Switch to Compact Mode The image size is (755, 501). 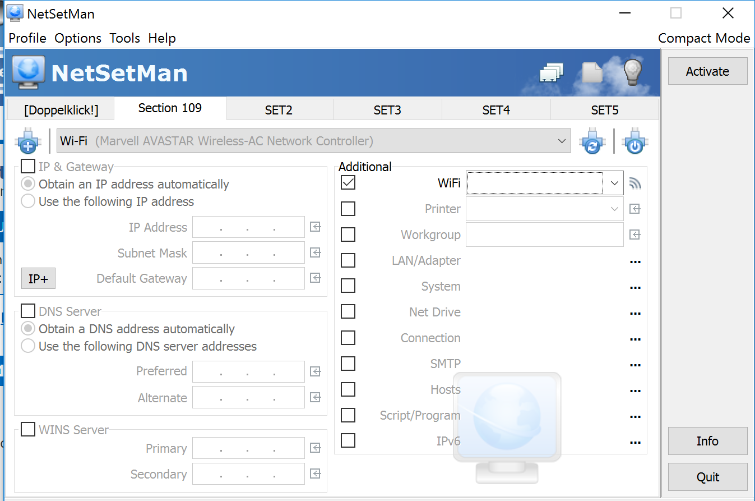click(704, 38)
